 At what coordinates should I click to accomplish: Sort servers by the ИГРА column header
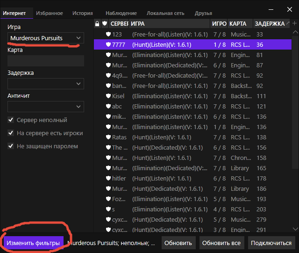(169, 24)
